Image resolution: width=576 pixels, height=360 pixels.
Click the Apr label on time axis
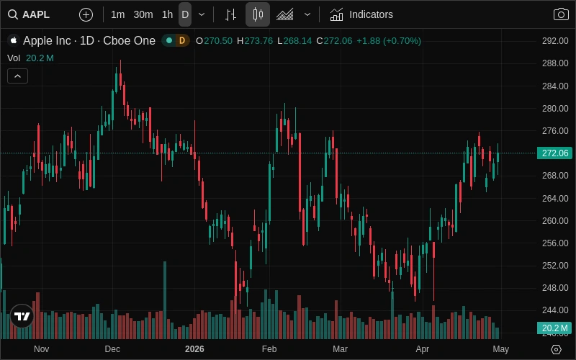click(423, 349)
